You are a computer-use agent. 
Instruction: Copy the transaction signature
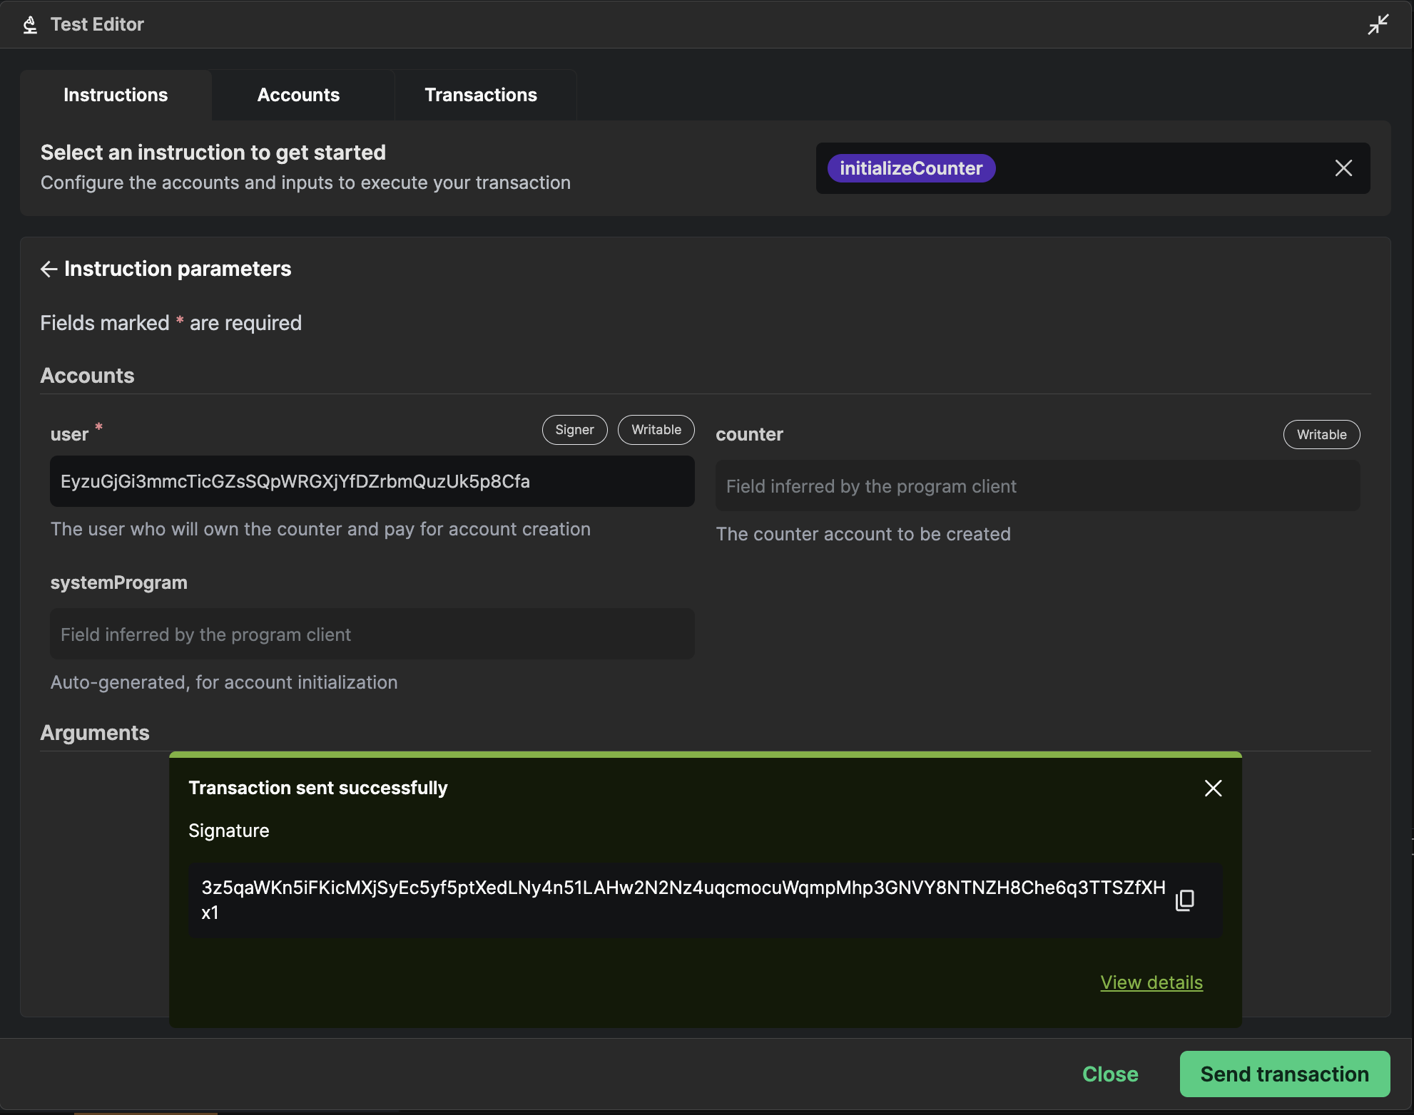1185,900
